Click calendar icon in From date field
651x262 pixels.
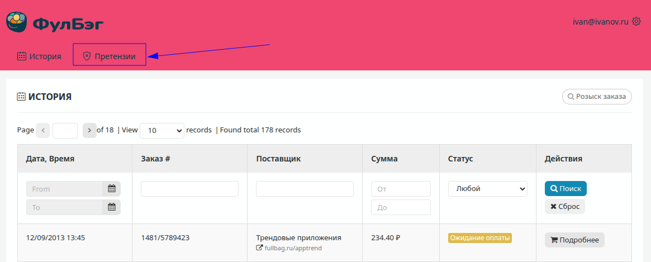coord(111,189)
